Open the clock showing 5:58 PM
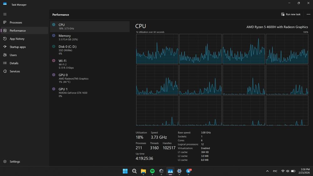The height and width of the screenshot is (176, 313). click(304, 171)
